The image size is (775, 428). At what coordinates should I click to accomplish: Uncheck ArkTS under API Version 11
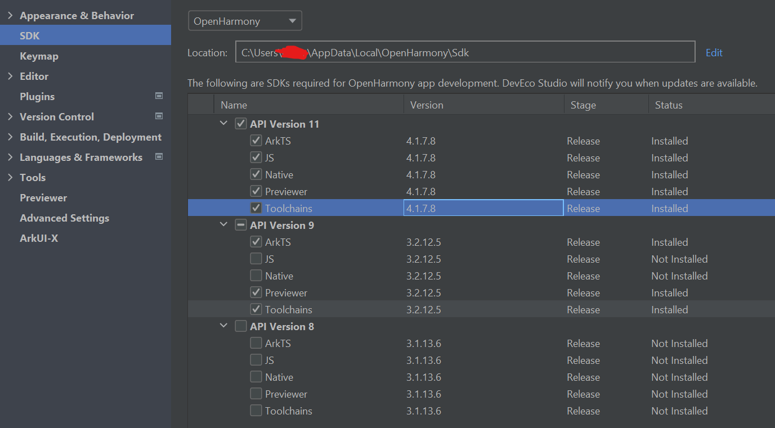pyautogui.click(x=256, y=141)
